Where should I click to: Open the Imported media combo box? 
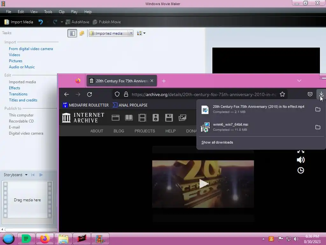[111, 33]
